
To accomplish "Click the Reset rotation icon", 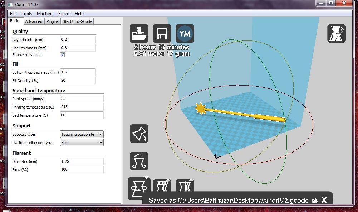I will click(x=139, y=161).
